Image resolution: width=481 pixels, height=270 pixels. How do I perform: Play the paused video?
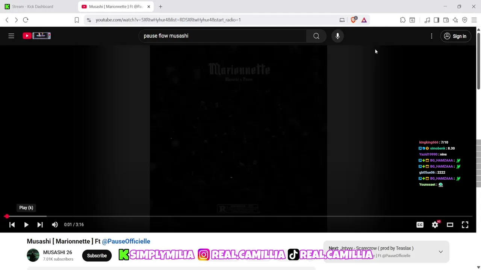[x=26, y=225]
